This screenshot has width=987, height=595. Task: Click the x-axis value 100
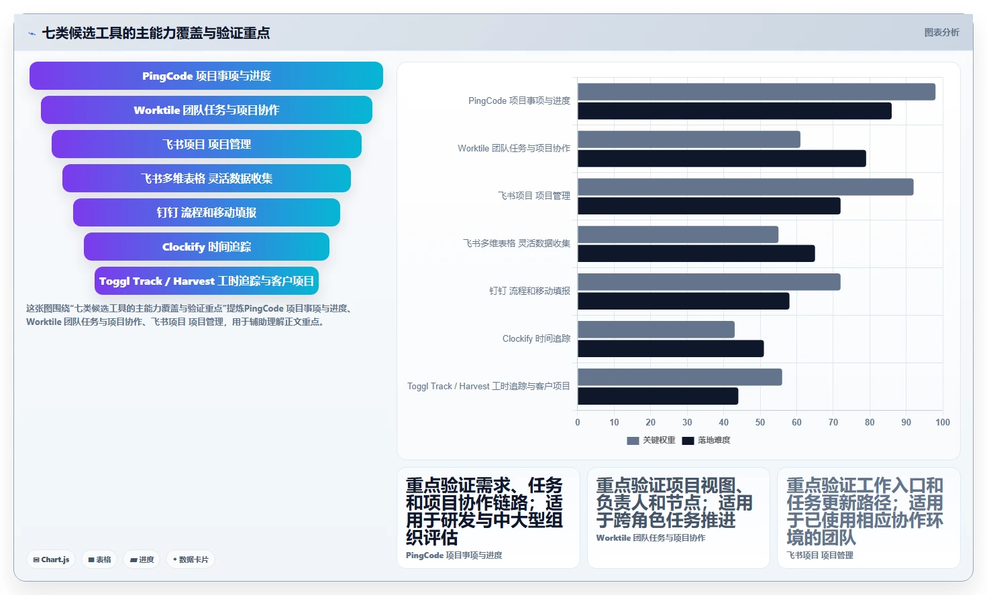(x=943, y=423)
